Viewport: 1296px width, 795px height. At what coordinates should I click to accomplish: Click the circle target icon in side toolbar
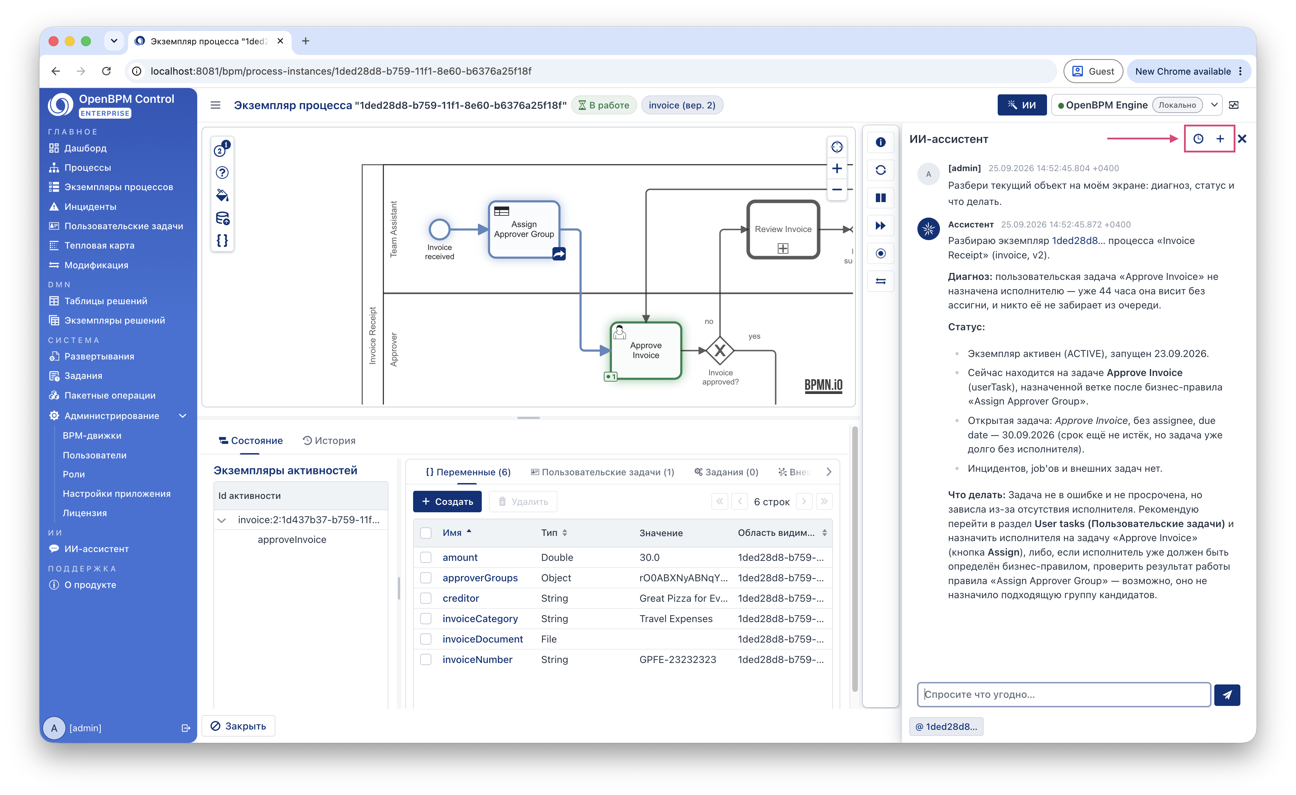pyautogui.click(x=880, y=253)
